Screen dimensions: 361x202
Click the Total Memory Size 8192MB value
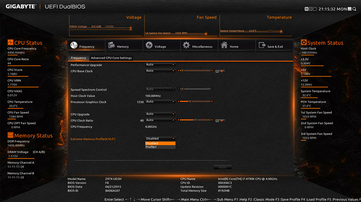(224, 190)
